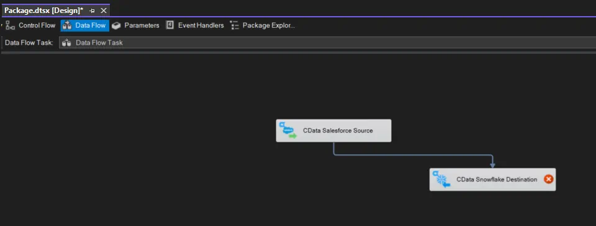Image resolution: width=596 pixels, height=226 pixels.
Task: Click the Data Flow Task dropdown icon
Action: [66, 43]
